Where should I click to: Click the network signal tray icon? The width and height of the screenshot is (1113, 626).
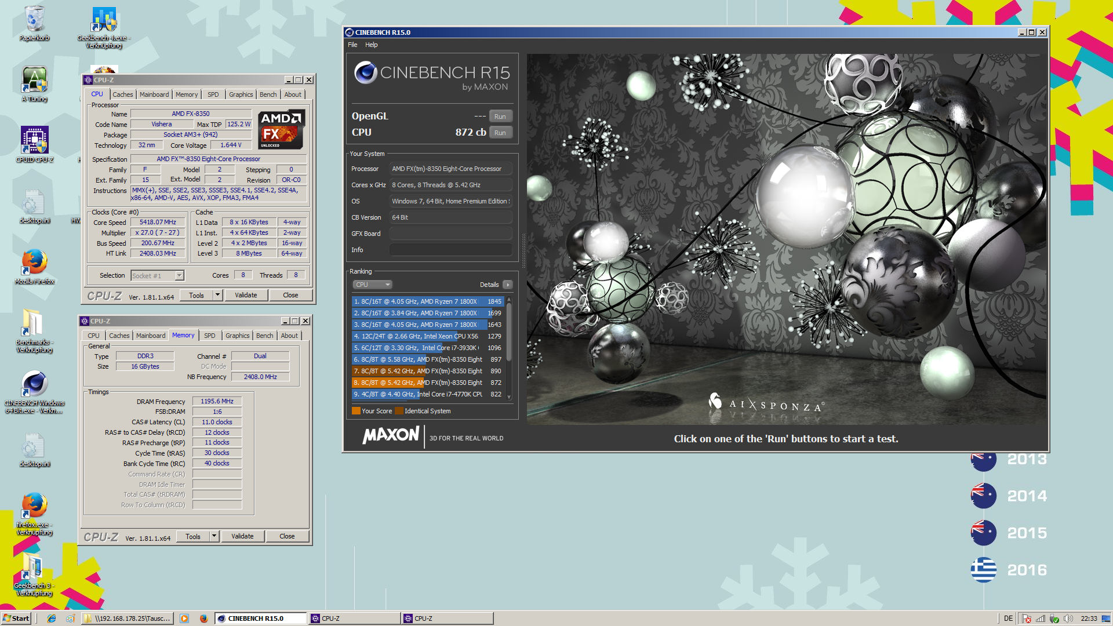1041,618
